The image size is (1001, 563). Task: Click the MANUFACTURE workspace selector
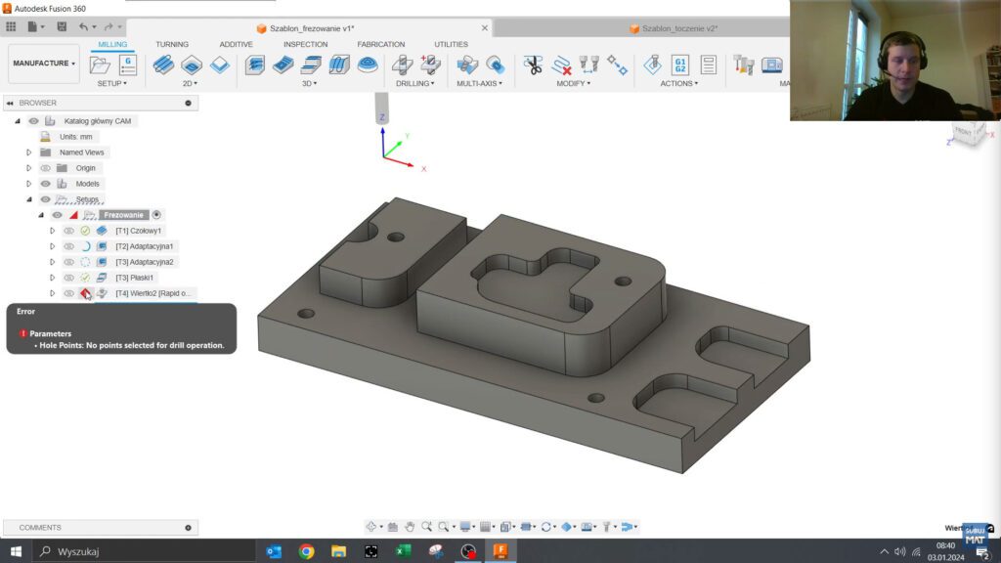coord(42,63)
